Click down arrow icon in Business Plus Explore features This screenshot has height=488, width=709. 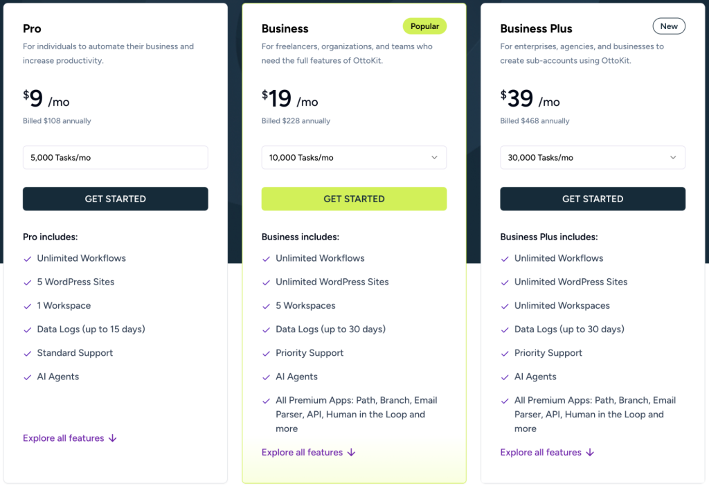[x=590, y=453]
